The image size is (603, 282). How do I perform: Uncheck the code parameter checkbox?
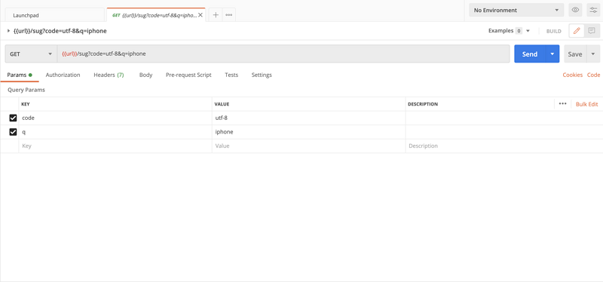click(13, 118)
